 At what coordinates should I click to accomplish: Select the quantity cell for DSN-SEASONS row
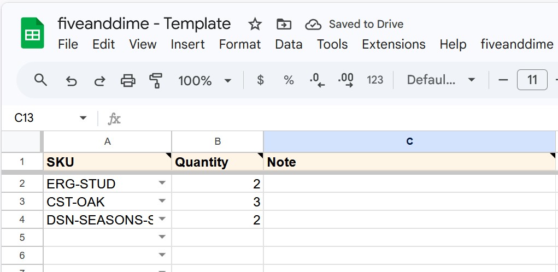click(218, 220)
